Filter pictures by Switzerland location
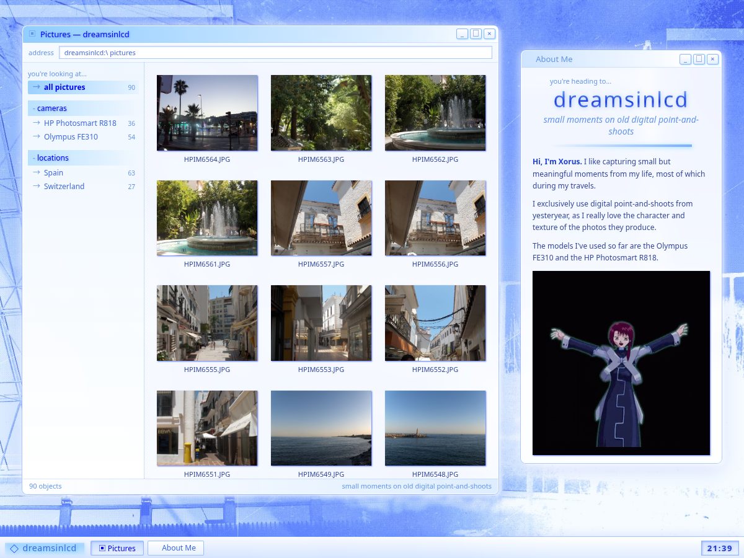744x558 pixels. 83,187
